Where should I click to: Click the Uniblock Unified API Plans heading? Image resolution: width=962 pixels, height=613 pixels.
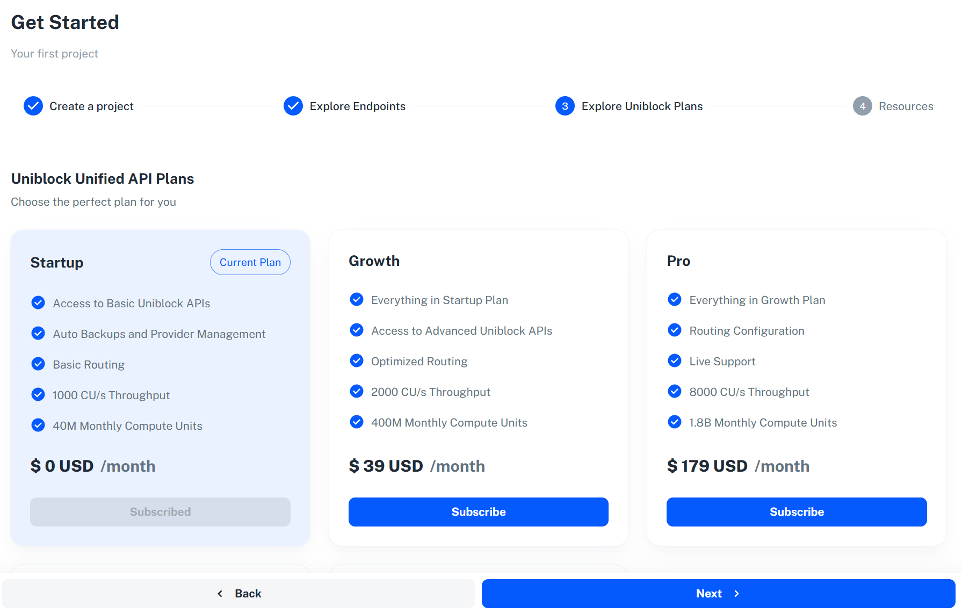[103, 178]
